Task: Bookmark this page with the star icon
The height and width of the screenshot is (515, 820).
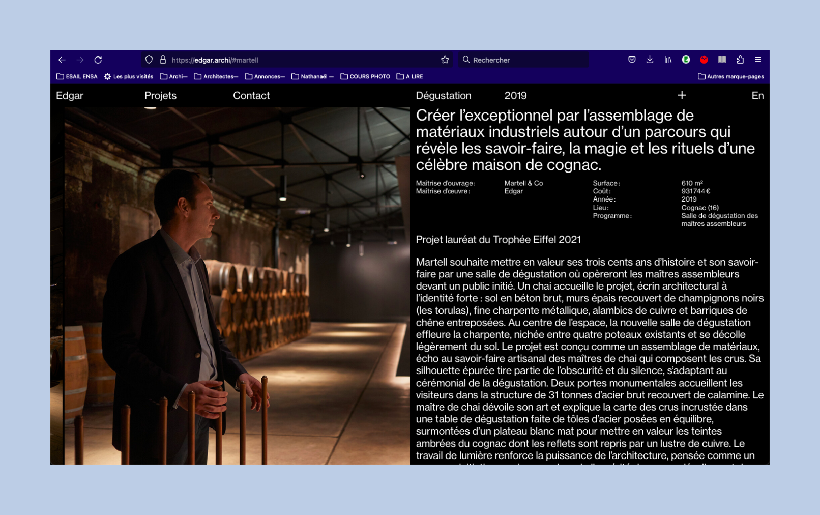Action: coord(445,60)
